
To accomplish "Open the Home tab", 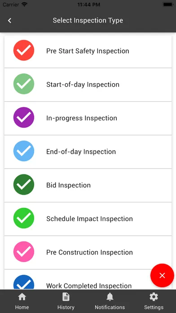I will click(22, 301).
